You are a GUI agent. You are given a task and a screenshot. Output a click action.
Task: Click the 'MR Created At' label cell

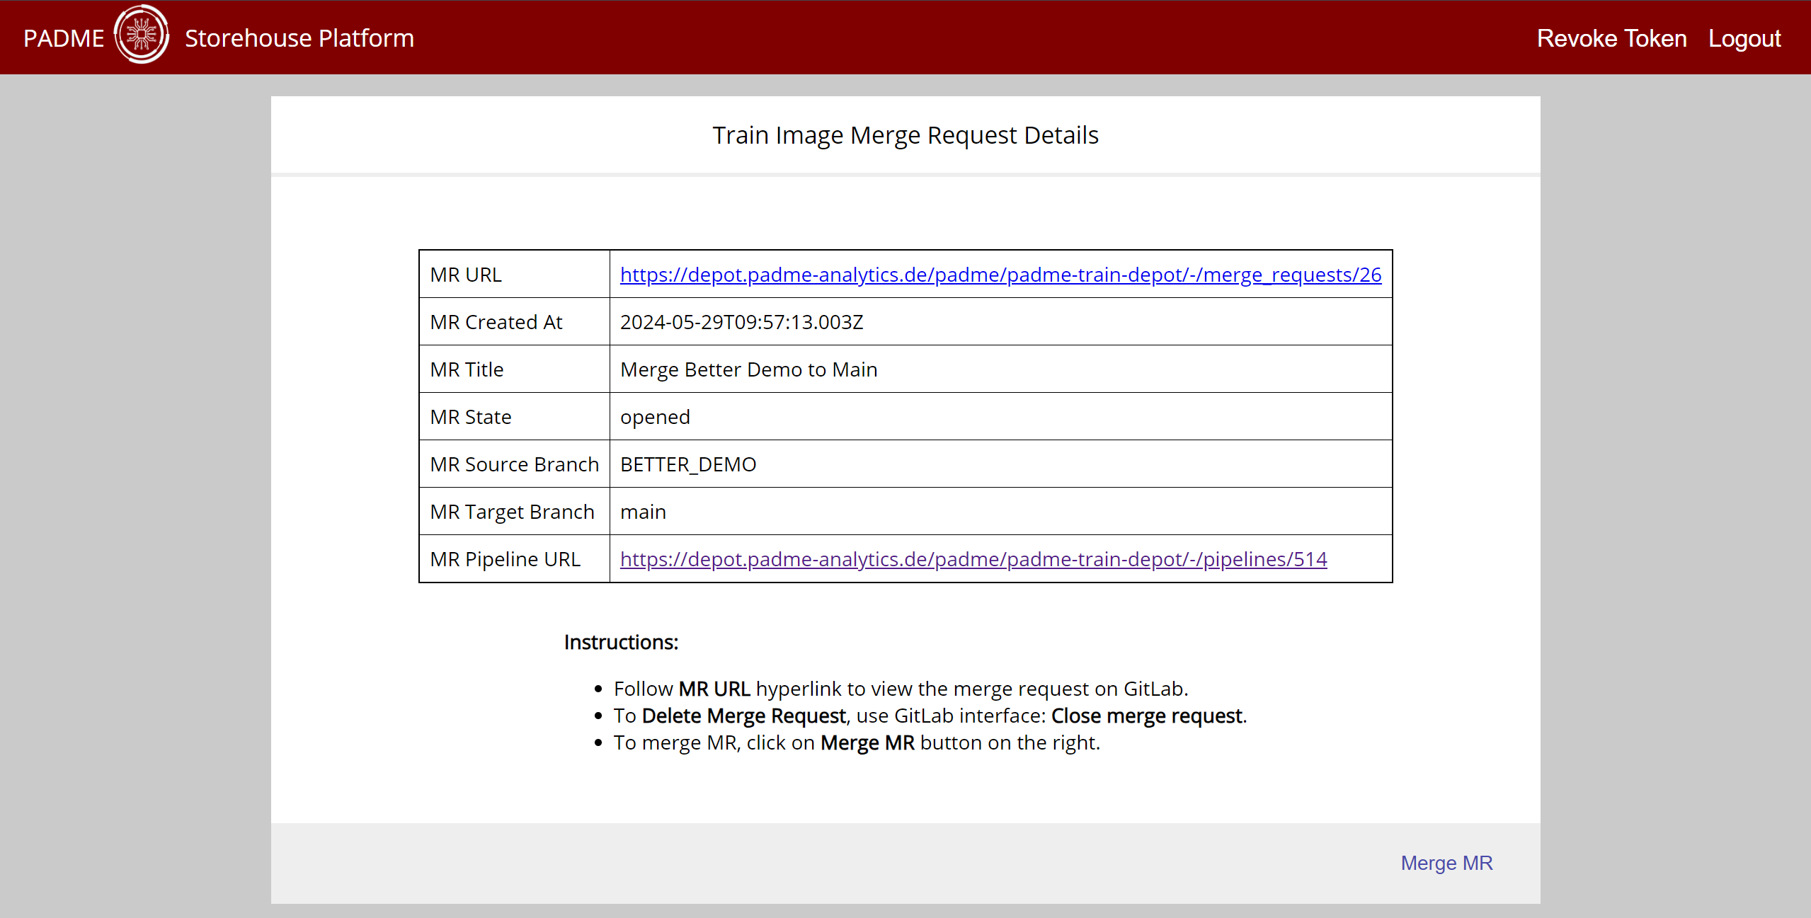pos(514,321)
